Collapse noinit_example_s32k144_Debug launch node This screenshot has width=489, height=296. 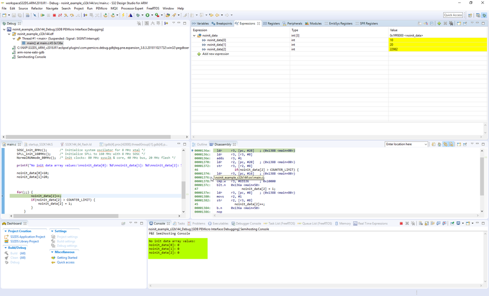(x=4, y=29)
